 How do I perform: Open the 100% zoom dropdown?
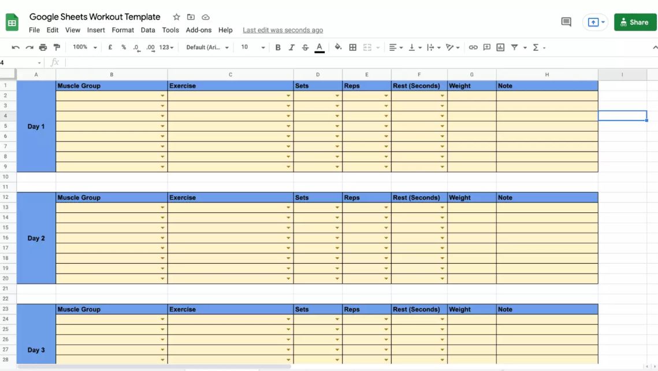pyautogui.click(x=85, y=47)
